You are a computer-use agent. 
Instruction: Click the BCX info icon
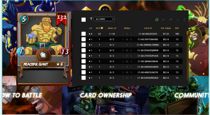(x=102, y=28)
